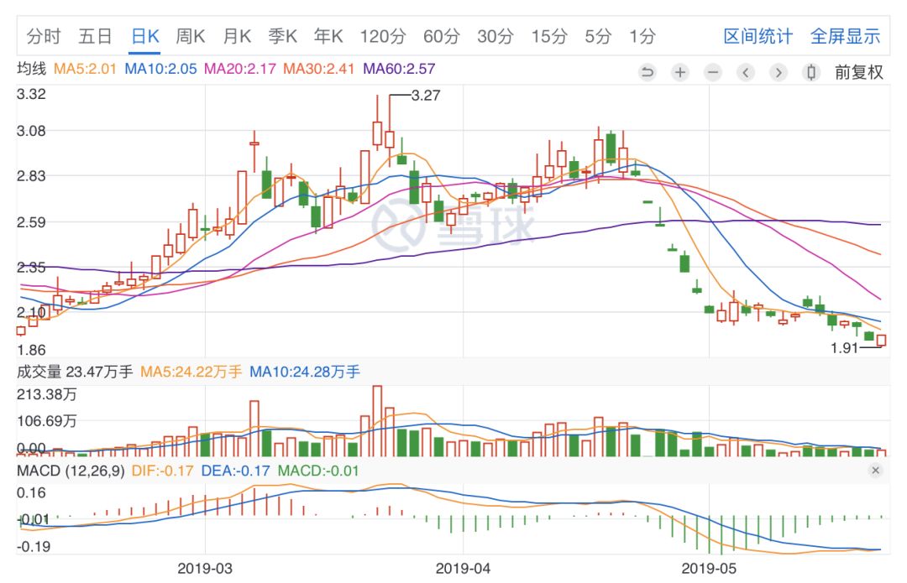Open the 季K quarterly chart tab

coord(282,36)
